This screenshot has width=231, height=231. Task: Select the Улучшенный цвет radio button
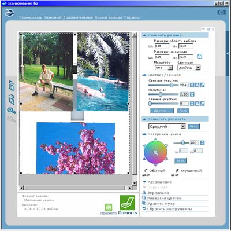pyautogui.click(x=177, y=171)
